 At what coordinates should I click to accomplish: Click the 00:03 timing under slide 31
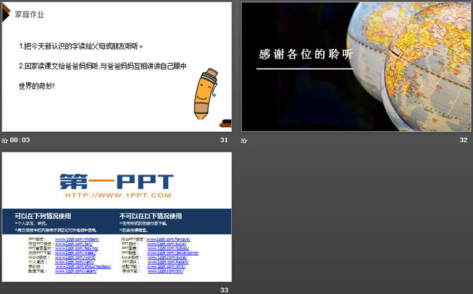[20, 140]
